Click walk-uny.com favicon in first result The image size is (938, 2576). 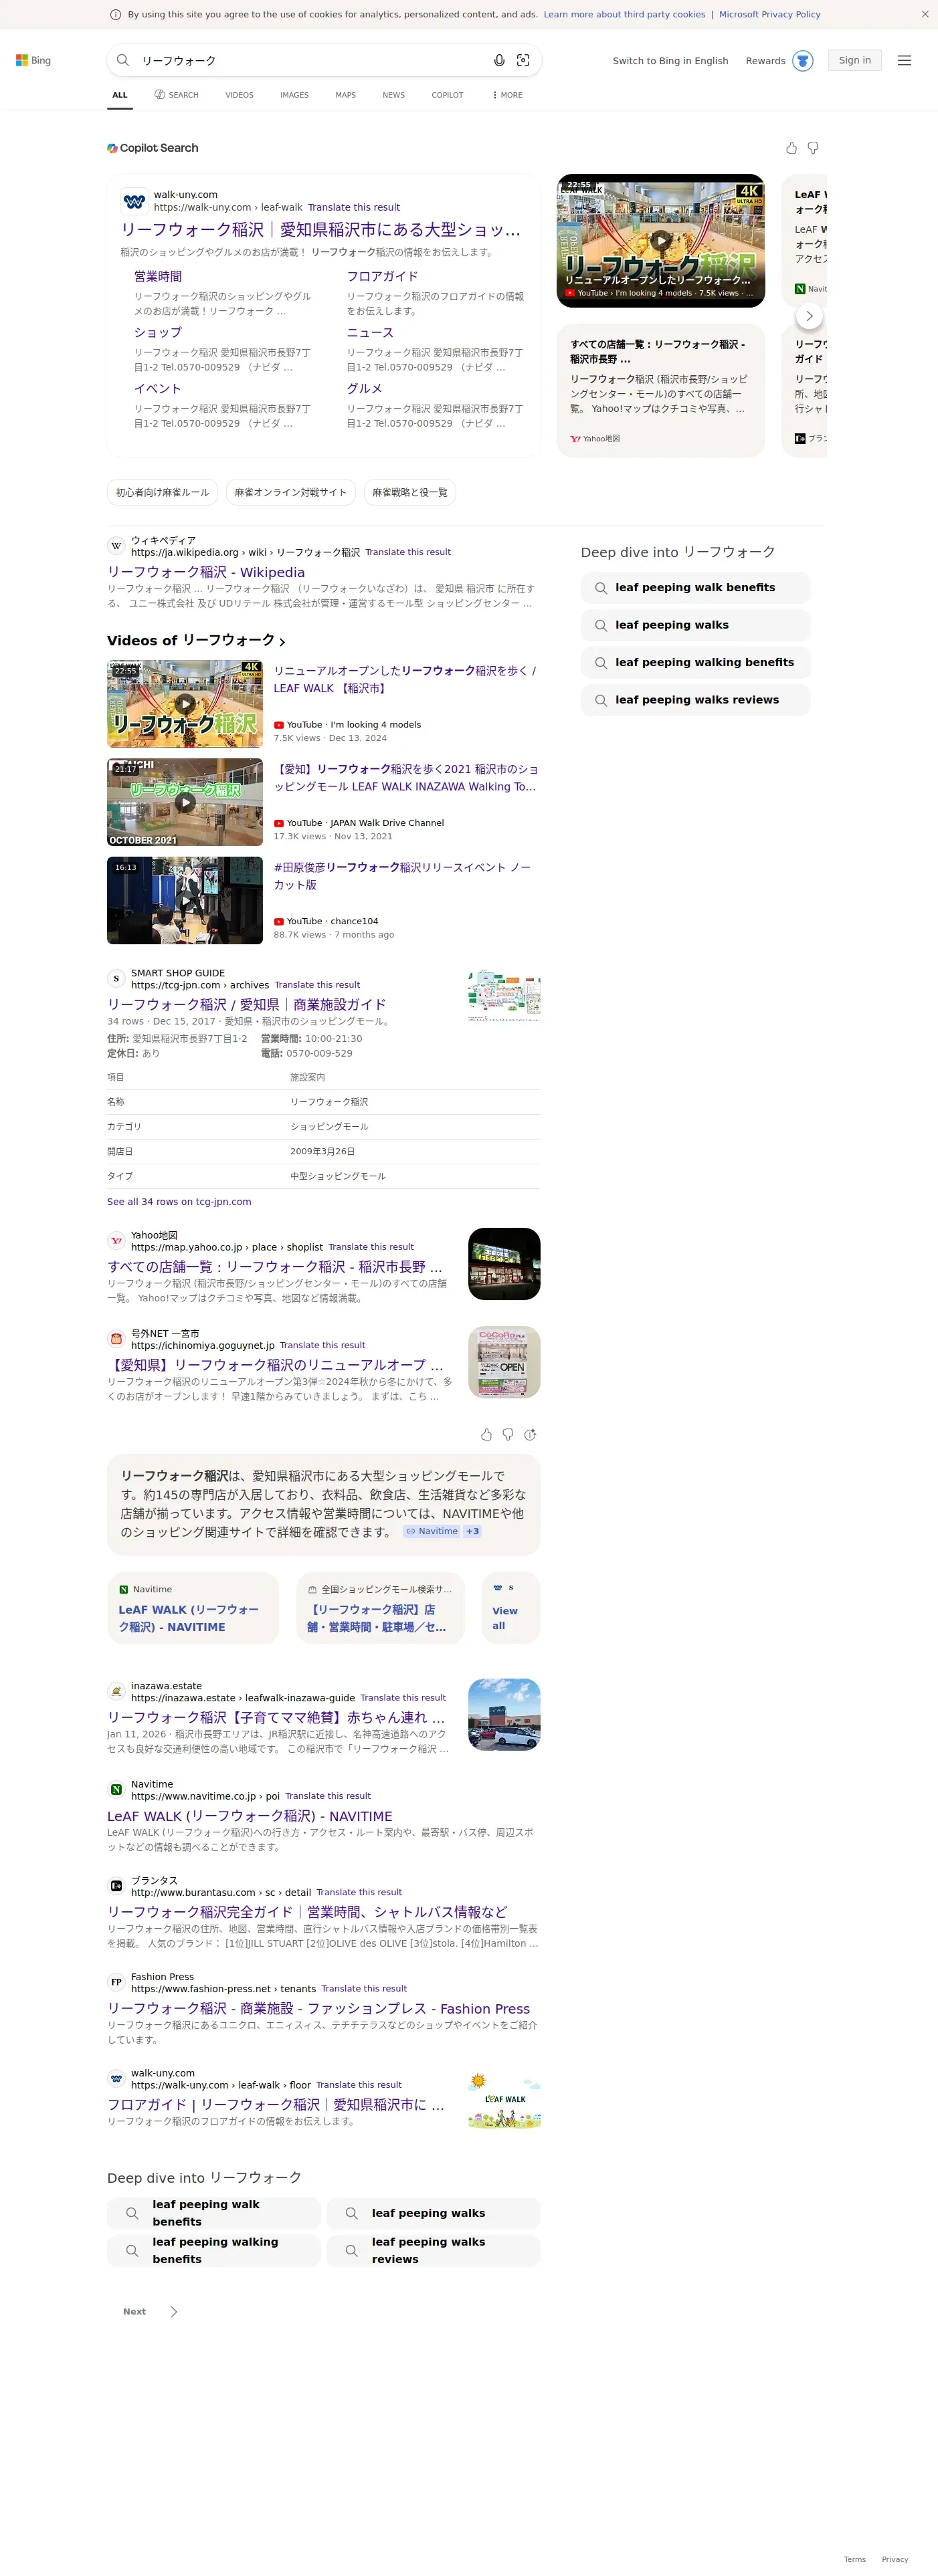134,201
